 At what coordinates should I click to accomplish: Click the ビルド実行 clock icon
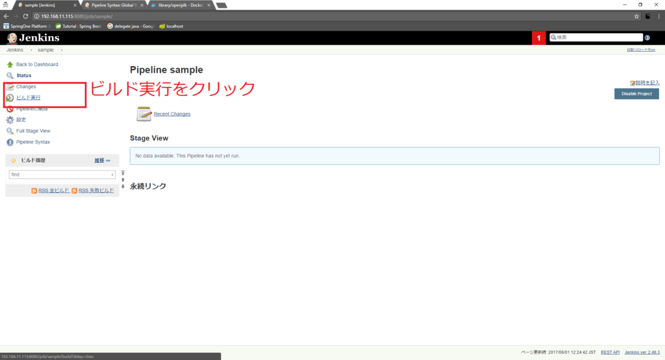pyautogui.click(x=10, y=98)
